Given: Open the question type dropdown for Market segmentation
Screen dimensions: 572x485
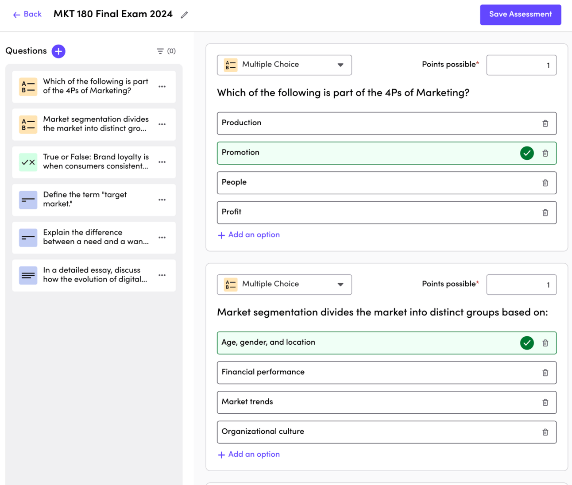Looking at the screenshot, I should click(x=284, y=285).
